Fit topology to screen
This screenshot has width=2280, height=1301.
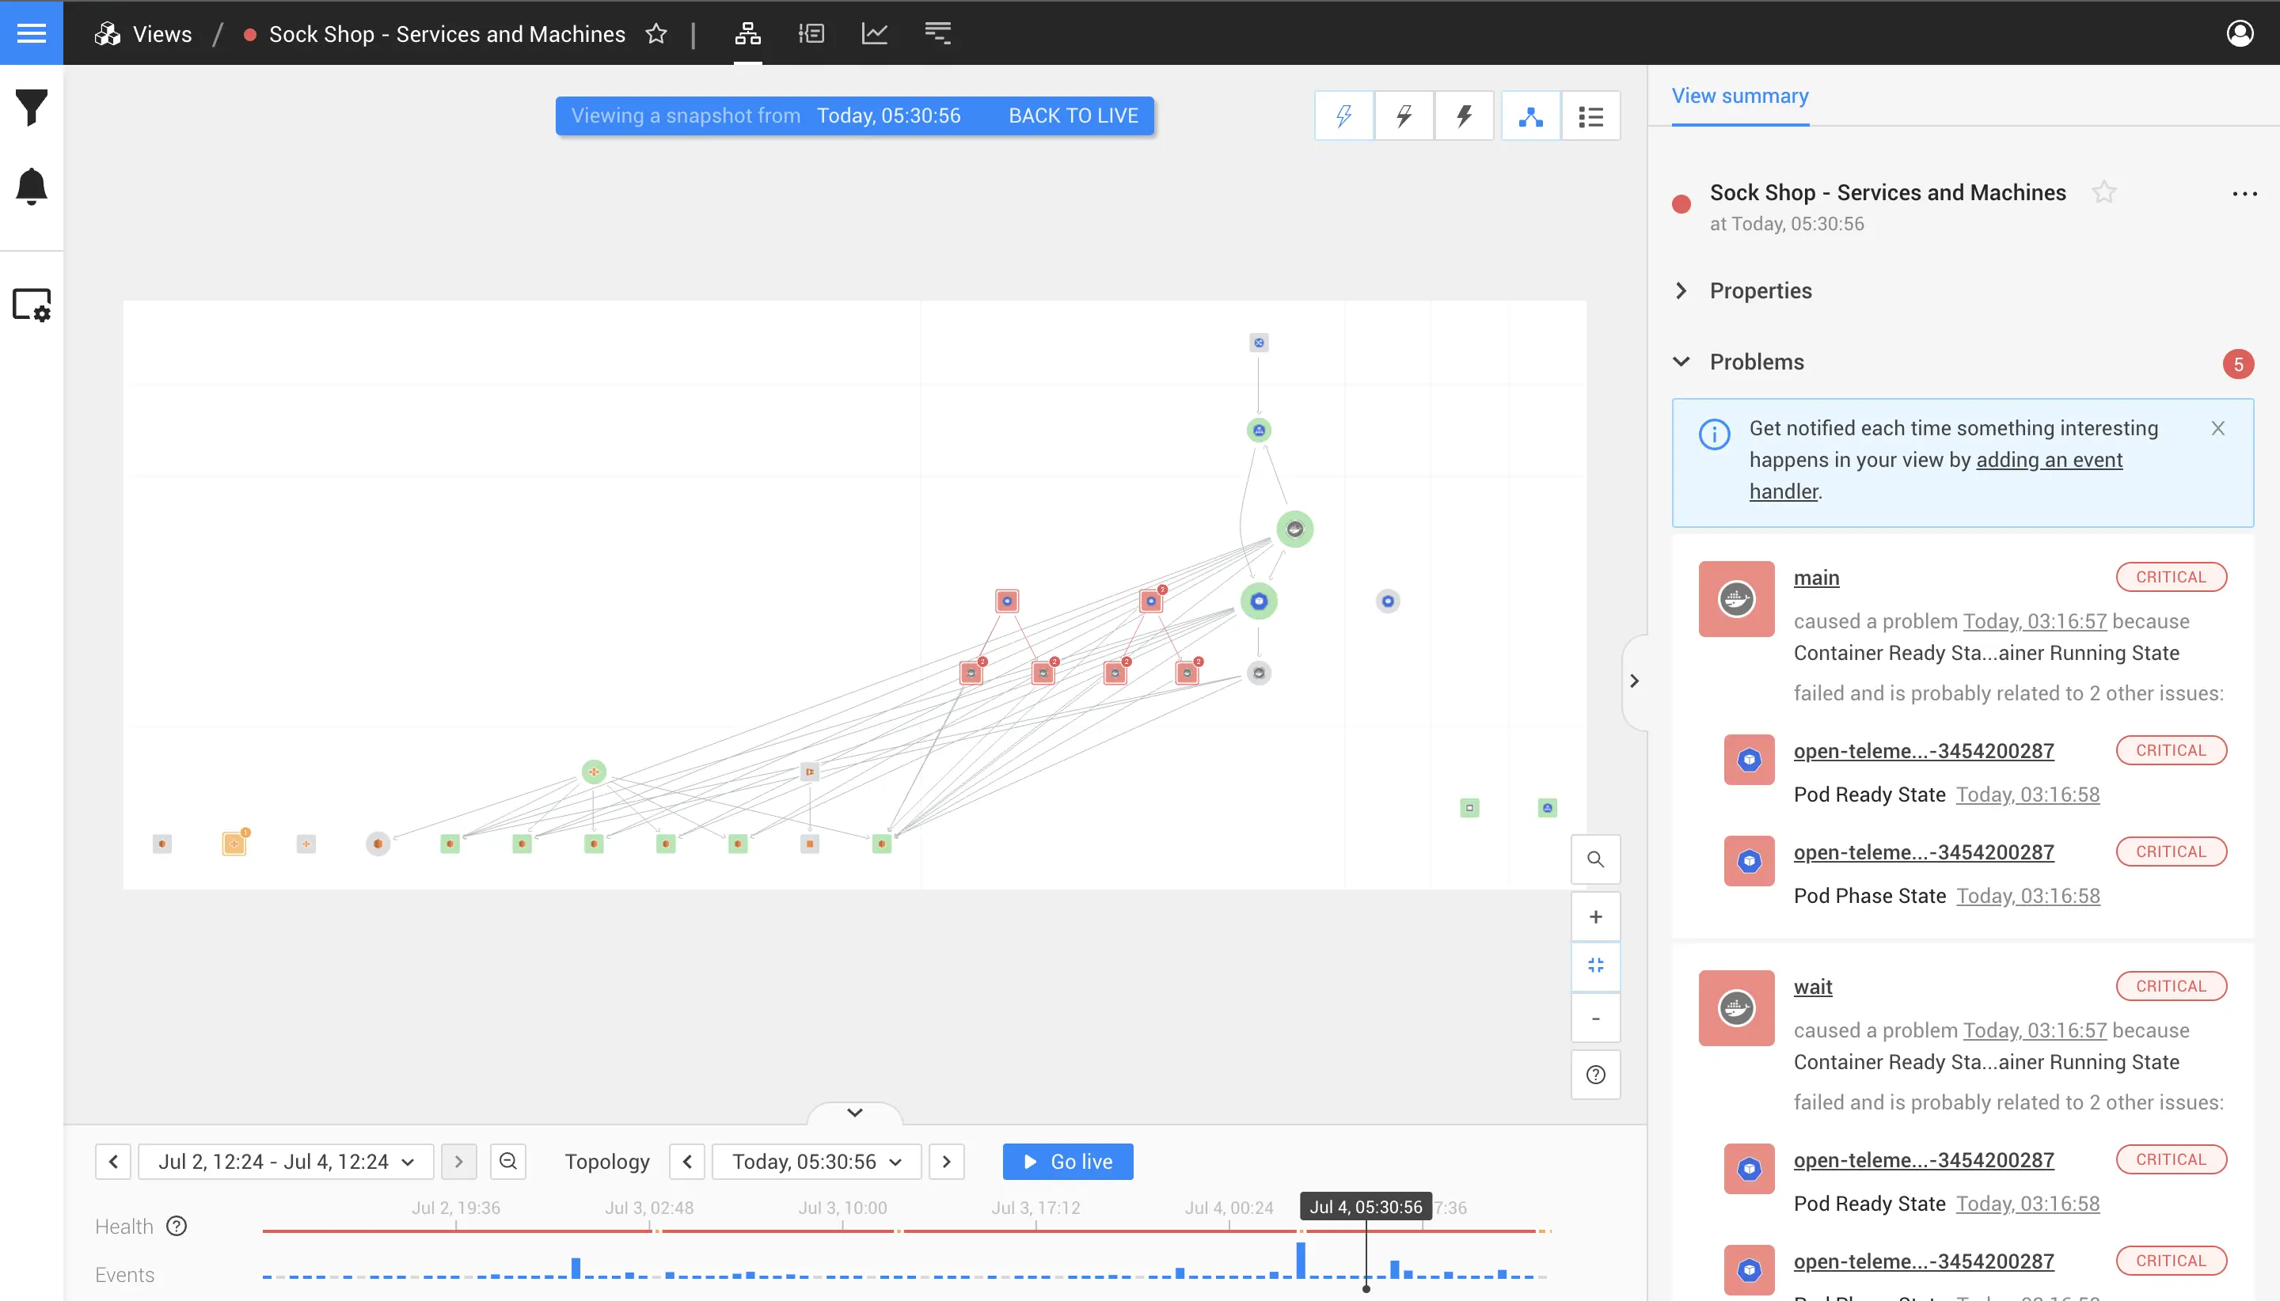coord(1594,966)
